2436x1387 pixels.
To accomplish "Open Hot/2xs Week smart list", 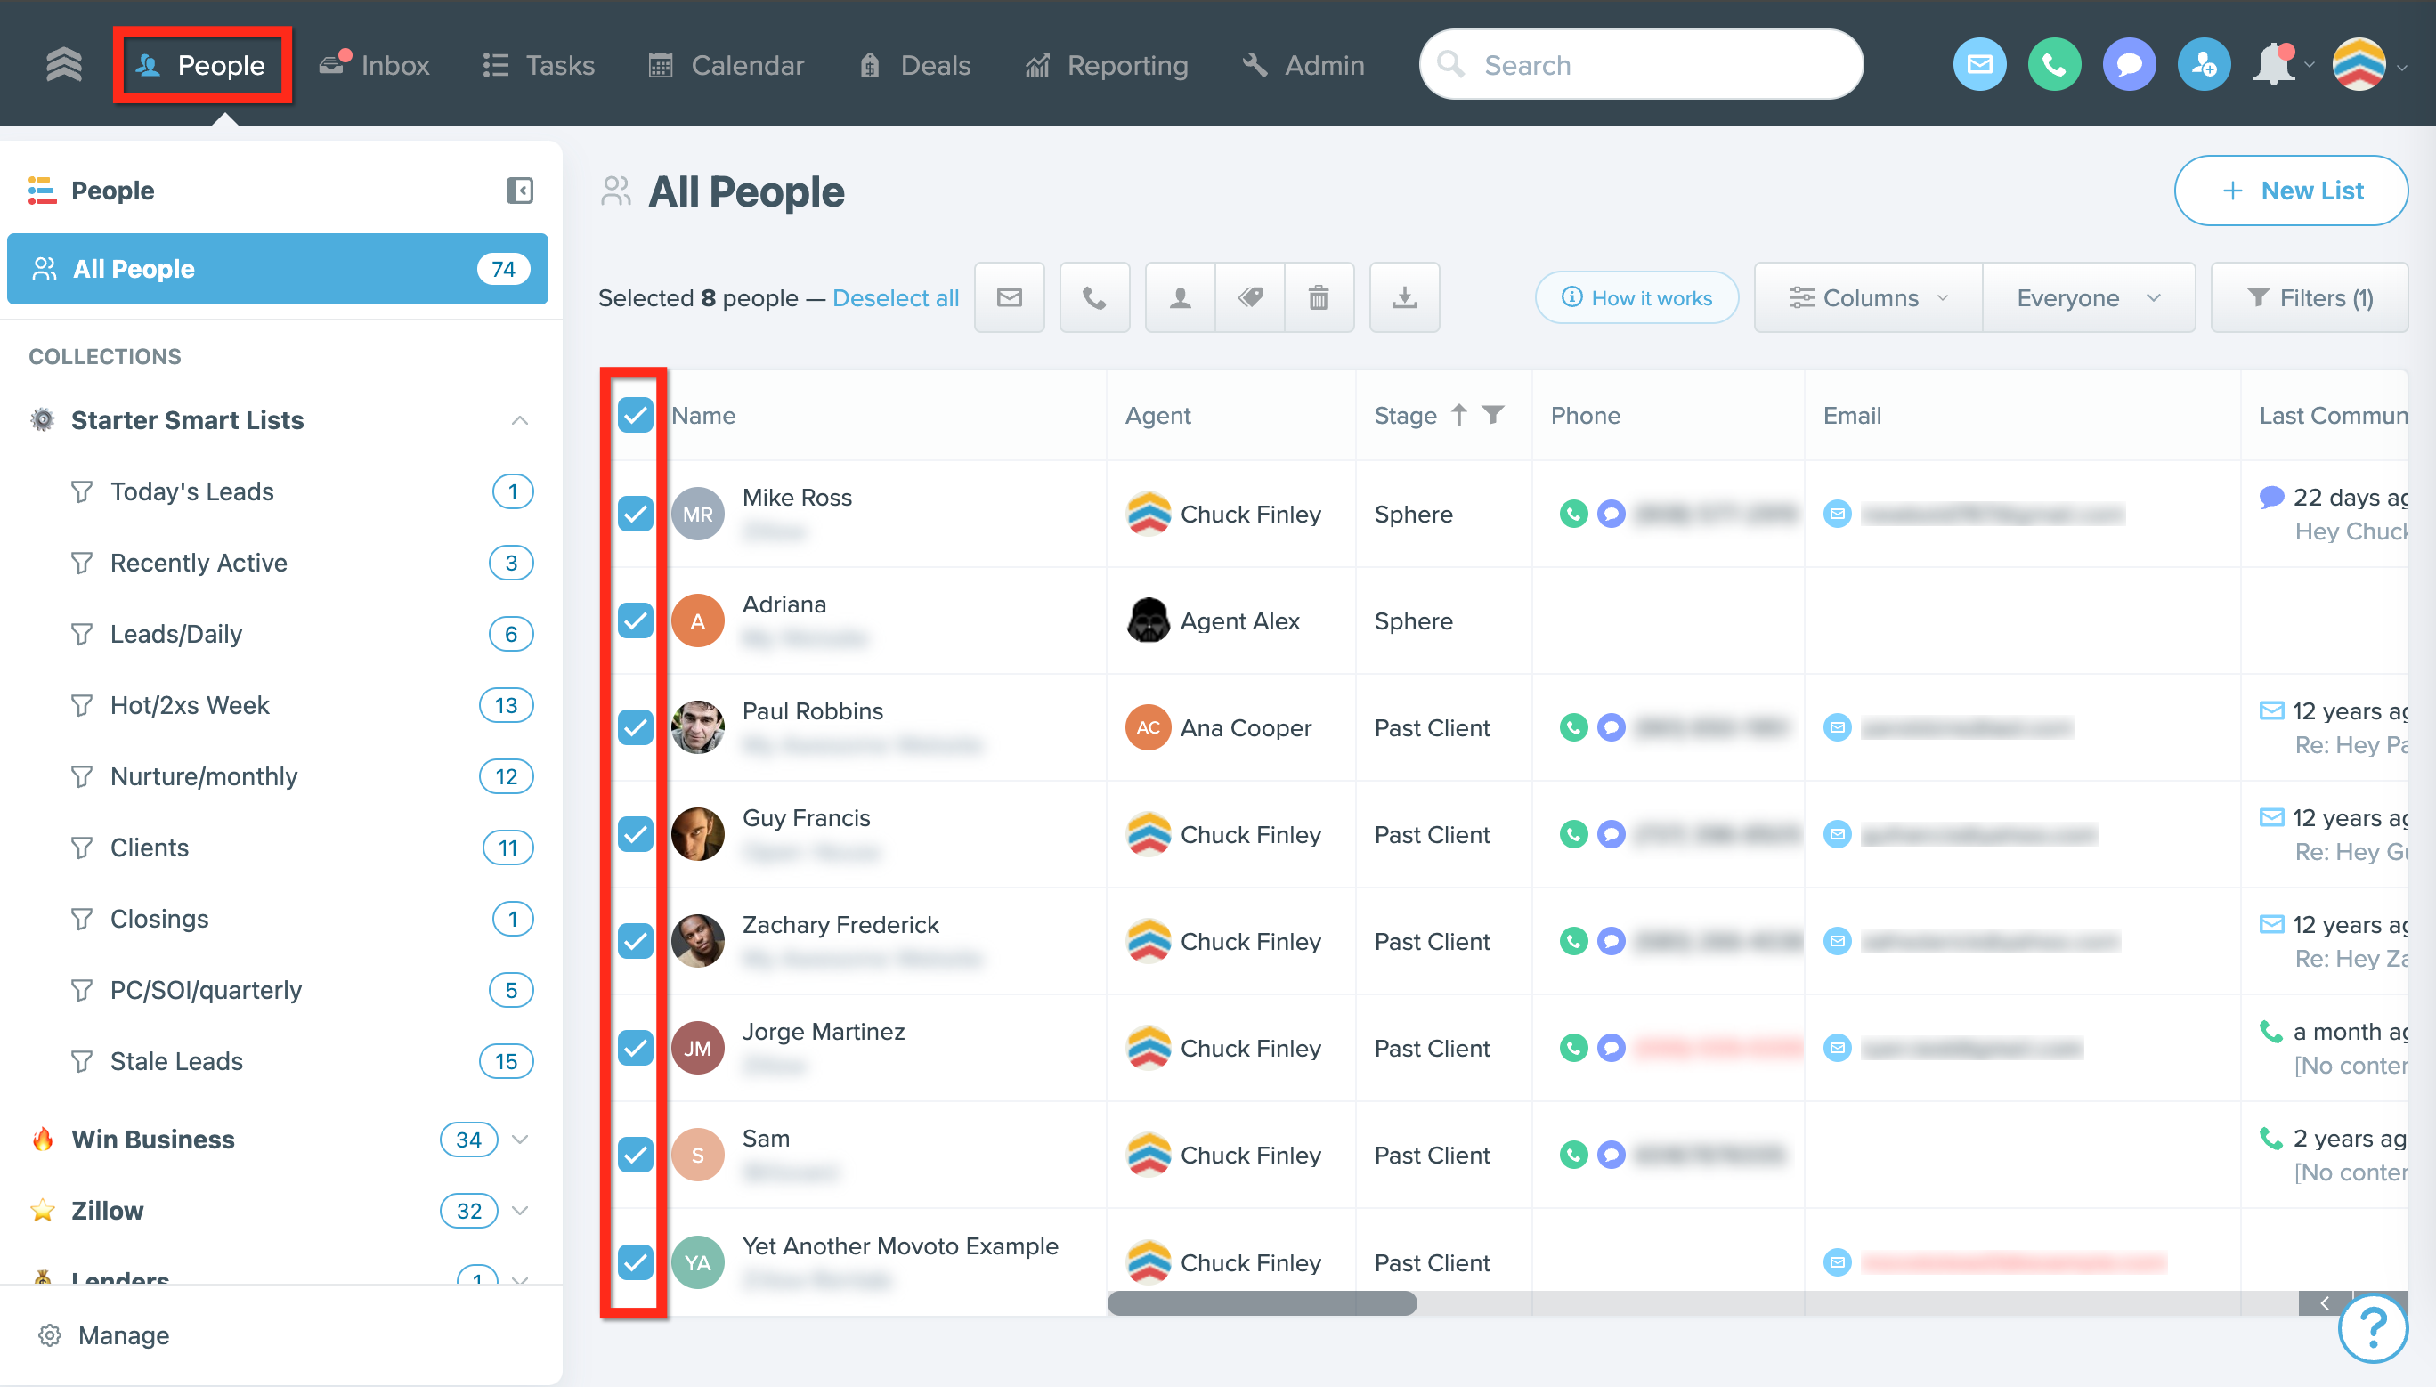I will (190, 705).
